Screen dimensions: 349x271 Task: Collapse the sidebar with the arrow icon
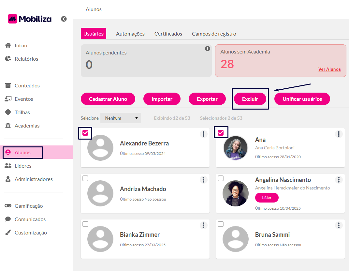(x=64, y=19)
